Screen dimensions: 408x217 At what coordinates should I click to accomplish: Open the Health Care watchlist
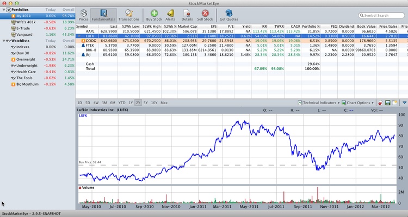pyautogui.click(x=38, y=72)
